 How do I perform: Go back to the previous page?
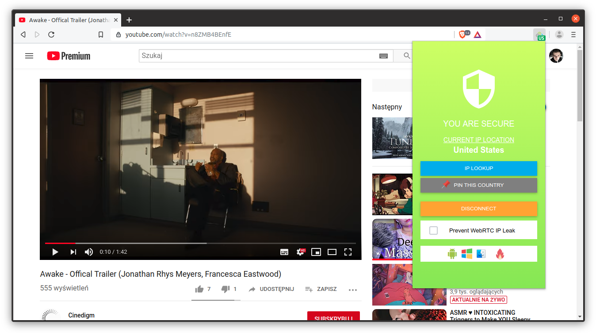click(x=23, y=35)
